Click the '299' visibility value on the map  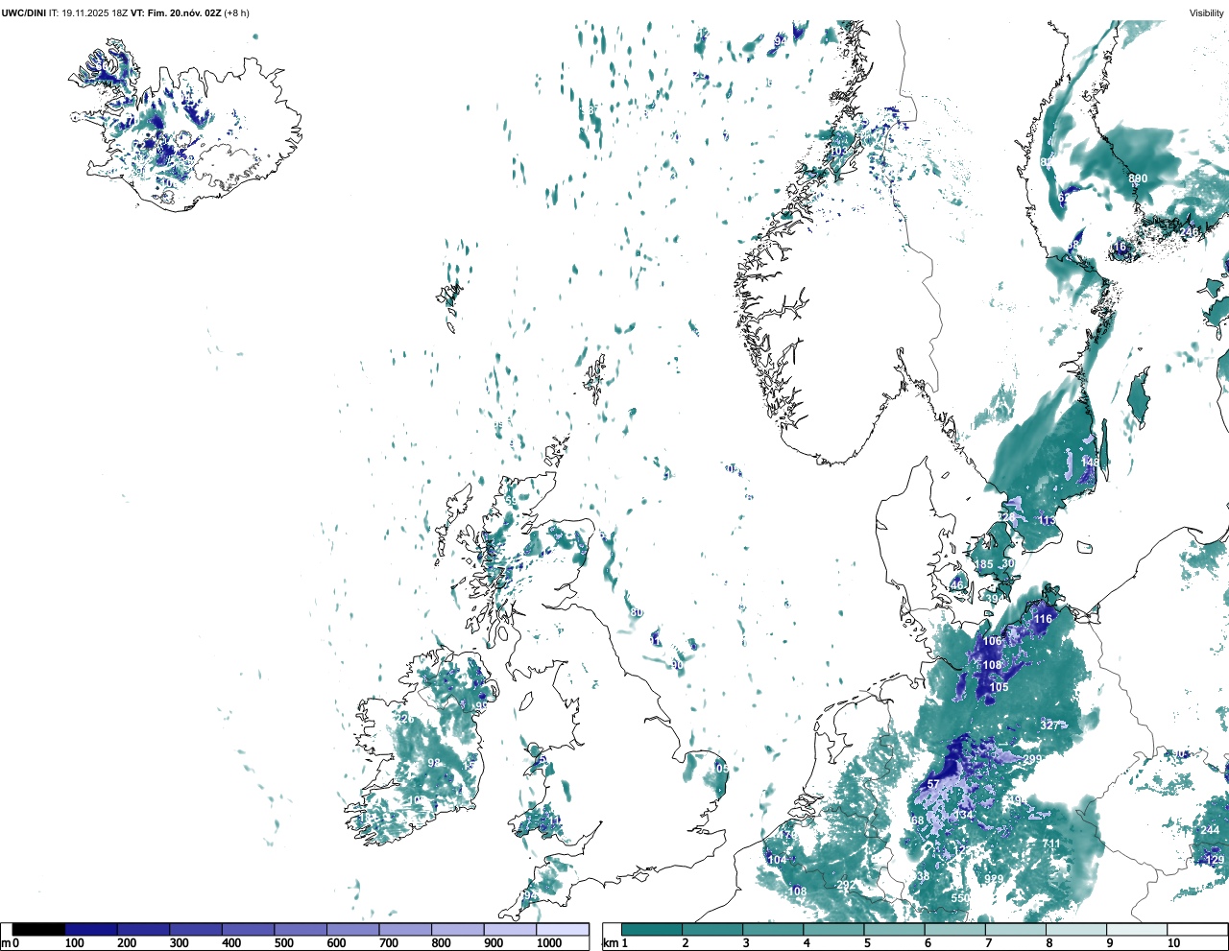coord(1032,759)
